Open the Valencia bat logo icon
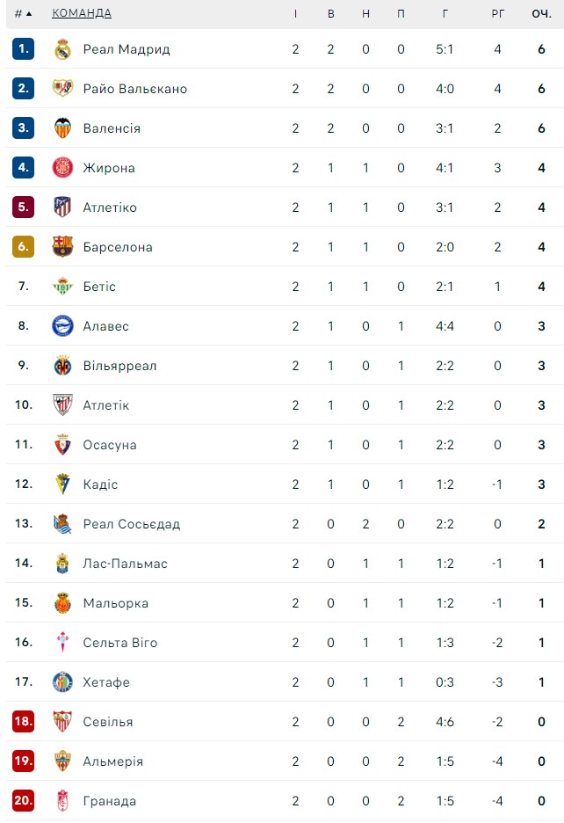This screenshot has width=564, height=823. click(62, 128)
